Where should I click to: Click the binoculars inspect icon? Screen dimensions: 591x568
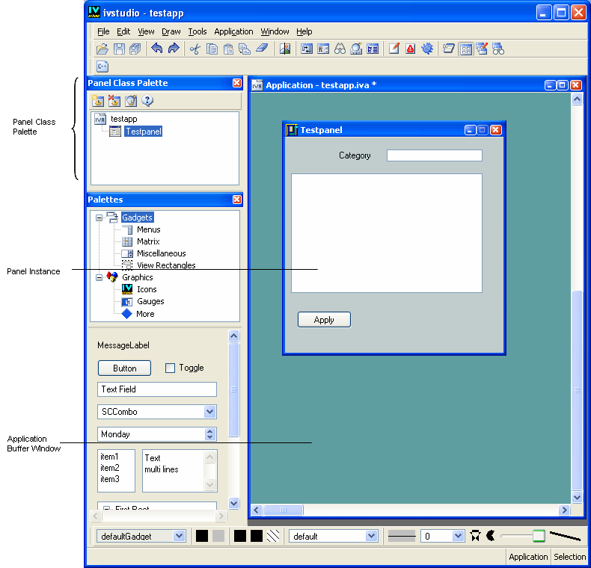340,49
